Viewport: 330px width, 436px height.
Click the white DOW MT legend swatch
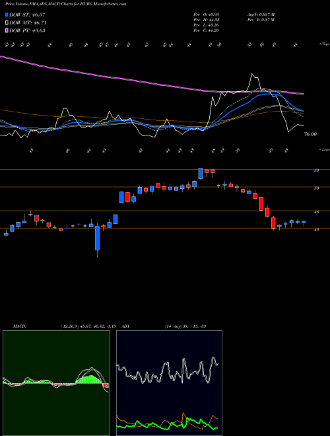coord(7,22)
